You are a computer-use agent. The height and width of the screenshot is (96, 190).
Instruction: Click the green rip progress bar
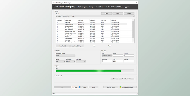coord(95,71)
